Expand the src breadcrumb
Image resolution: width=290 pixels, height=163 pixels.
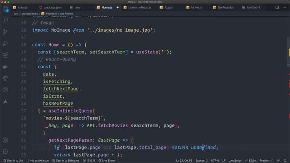[x=16, y=14]
